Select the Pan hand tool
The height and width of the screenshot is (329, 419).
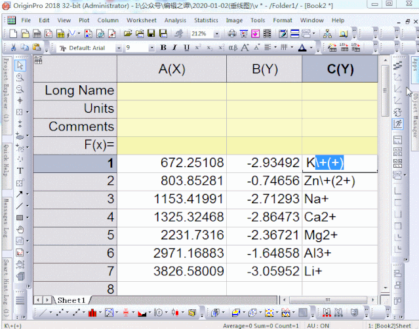(20, 229)
